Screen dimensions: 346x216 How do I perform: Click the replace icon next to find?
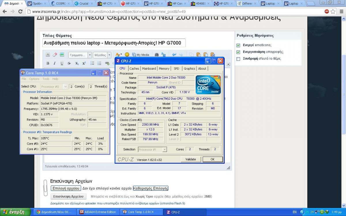163,55
